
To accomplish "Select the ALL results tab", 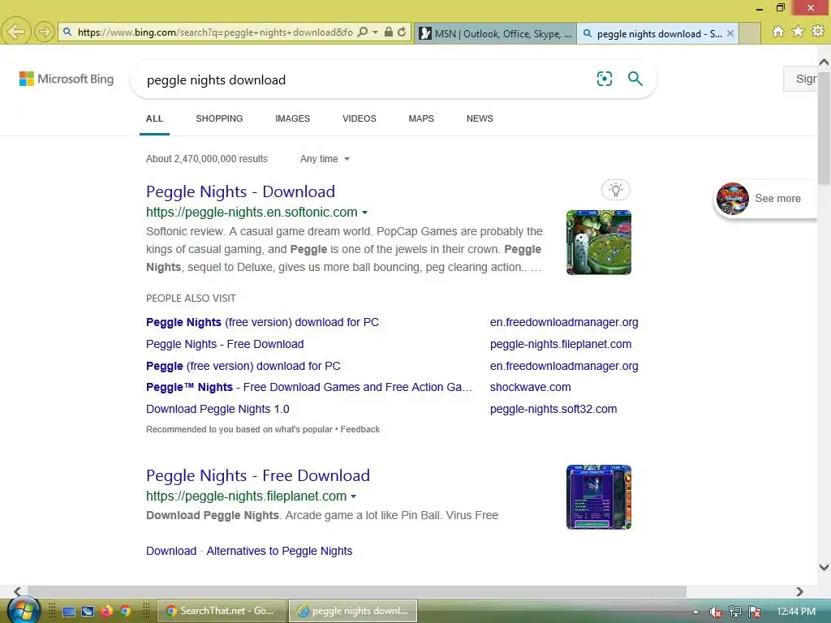I will (x=154, y=118).
